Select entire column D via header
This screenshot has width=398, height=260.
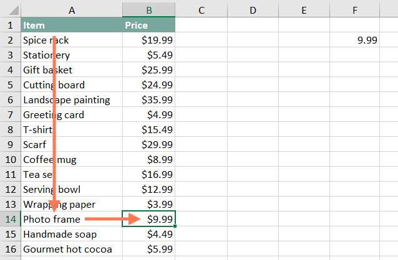pyautogui.click(x=252, y=10)
